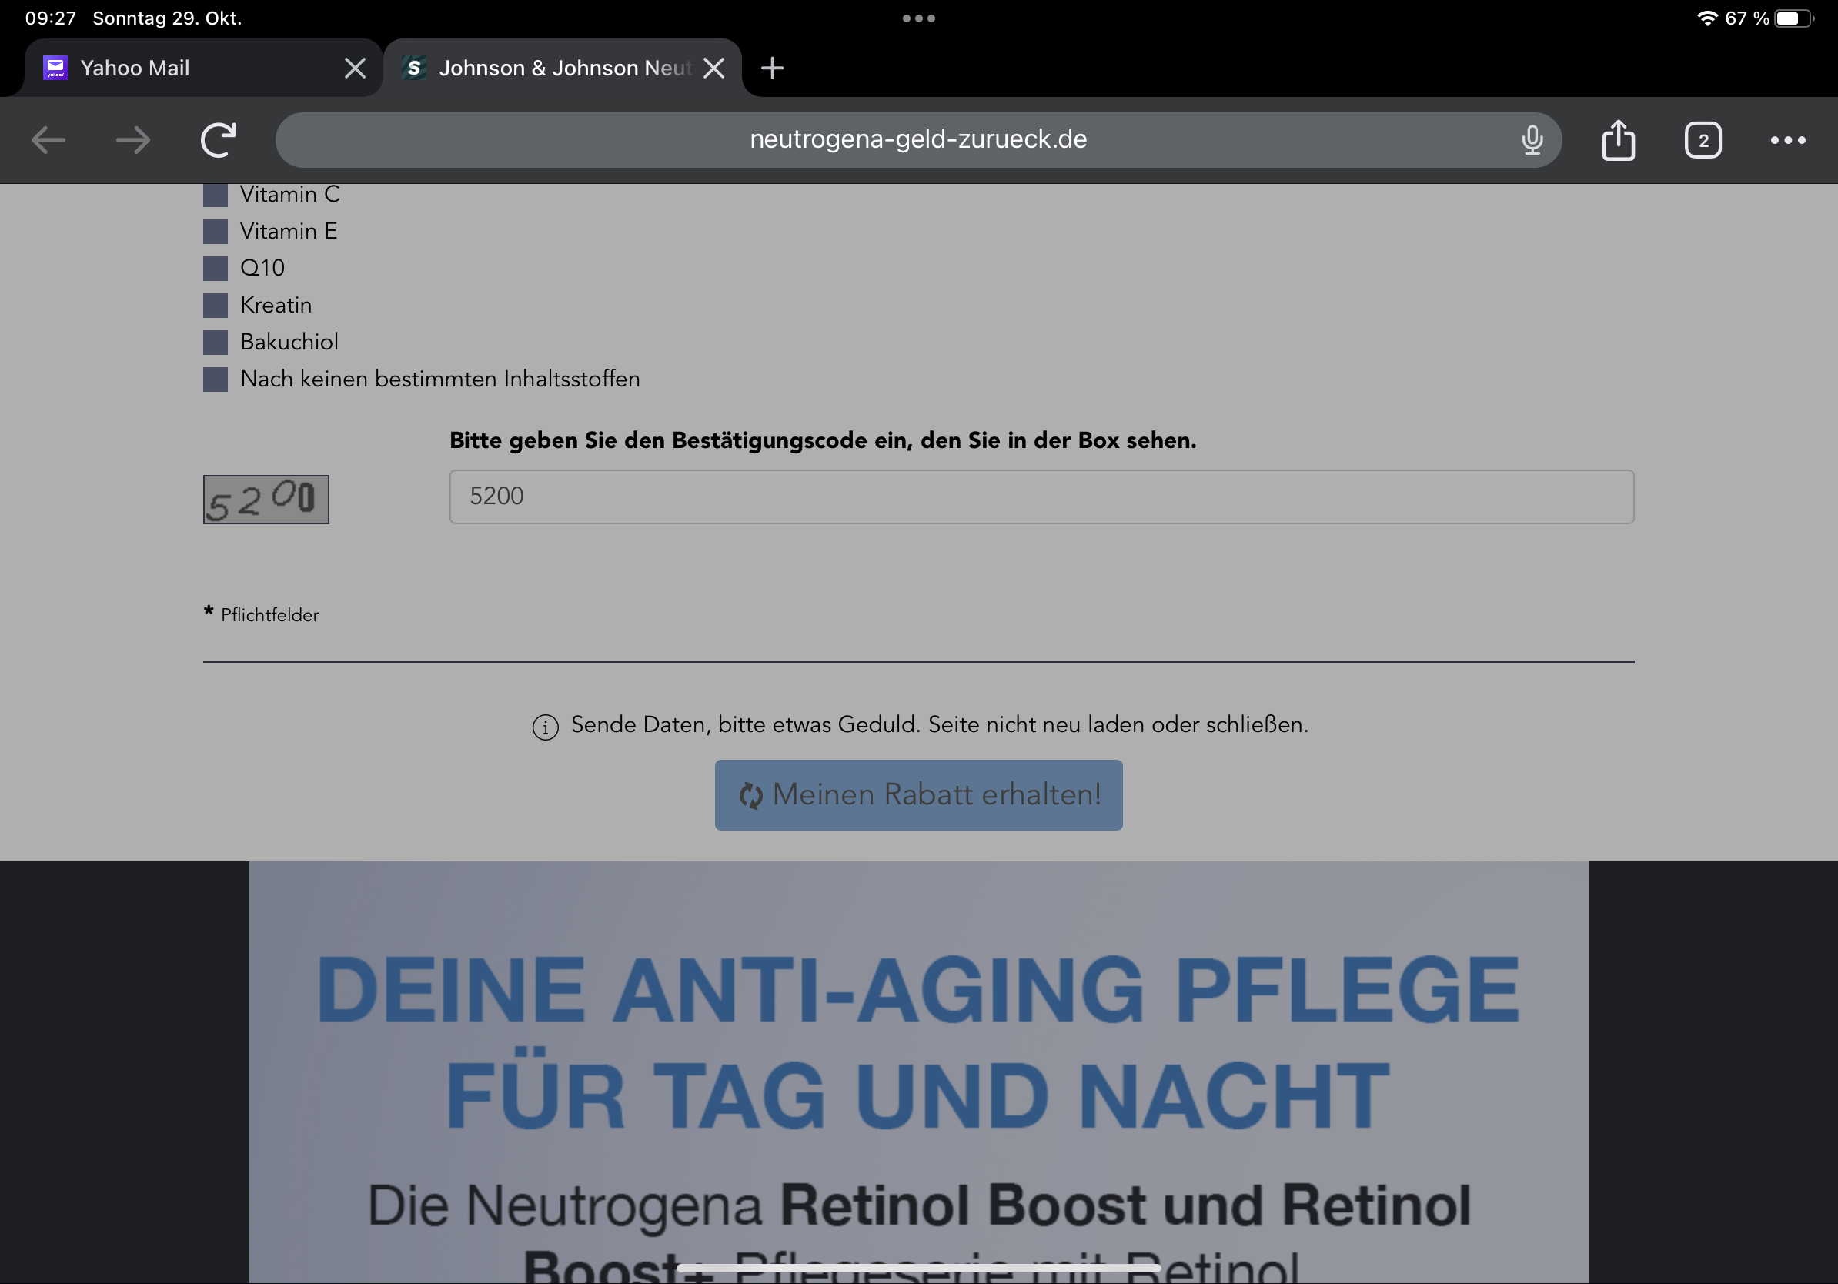Viewport: 1838px width, 1284px height.
Task: Click the Johnson & Johnson tab favicon
Action: 414,68
